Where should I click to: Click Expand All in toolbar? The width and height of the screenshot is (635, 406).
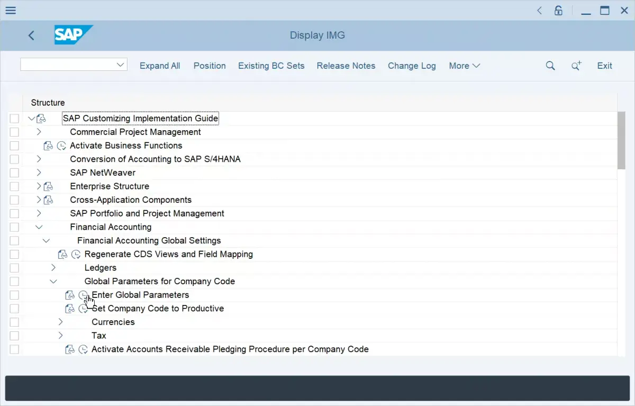tap(160, 66)
